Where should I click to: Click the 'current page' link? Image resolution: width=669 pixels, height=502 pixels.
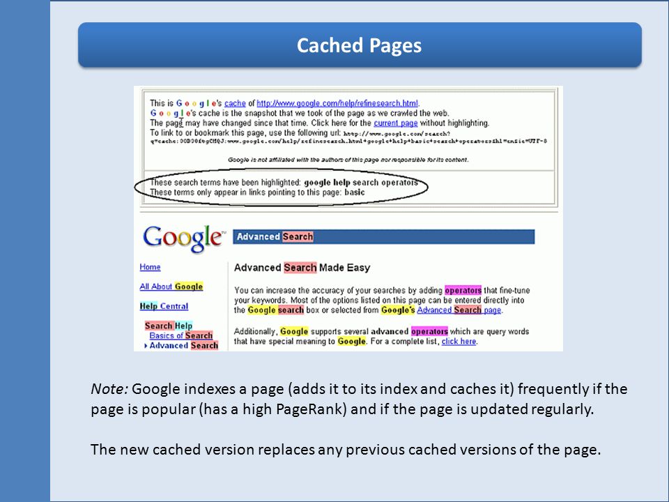coord(396,123)
